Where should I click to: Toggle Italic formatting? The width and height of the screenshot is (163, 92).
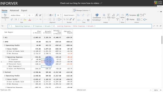coord(19,19)
